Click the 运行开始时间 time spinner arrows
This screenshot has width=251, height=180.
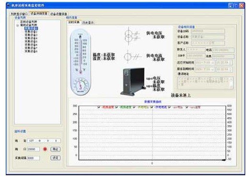(x=230, y=63)
